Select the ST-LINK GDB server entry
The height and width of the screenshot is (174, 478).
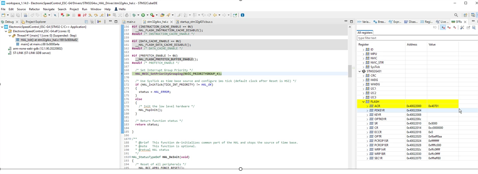pos(29,53)
